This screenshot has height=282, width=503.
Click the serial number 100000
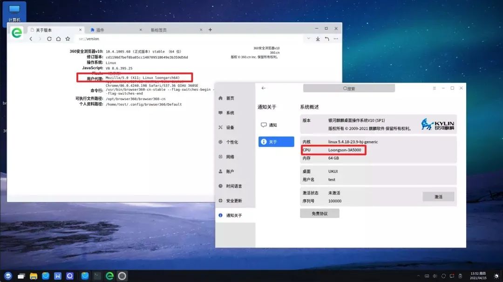[x=334, y=201]
